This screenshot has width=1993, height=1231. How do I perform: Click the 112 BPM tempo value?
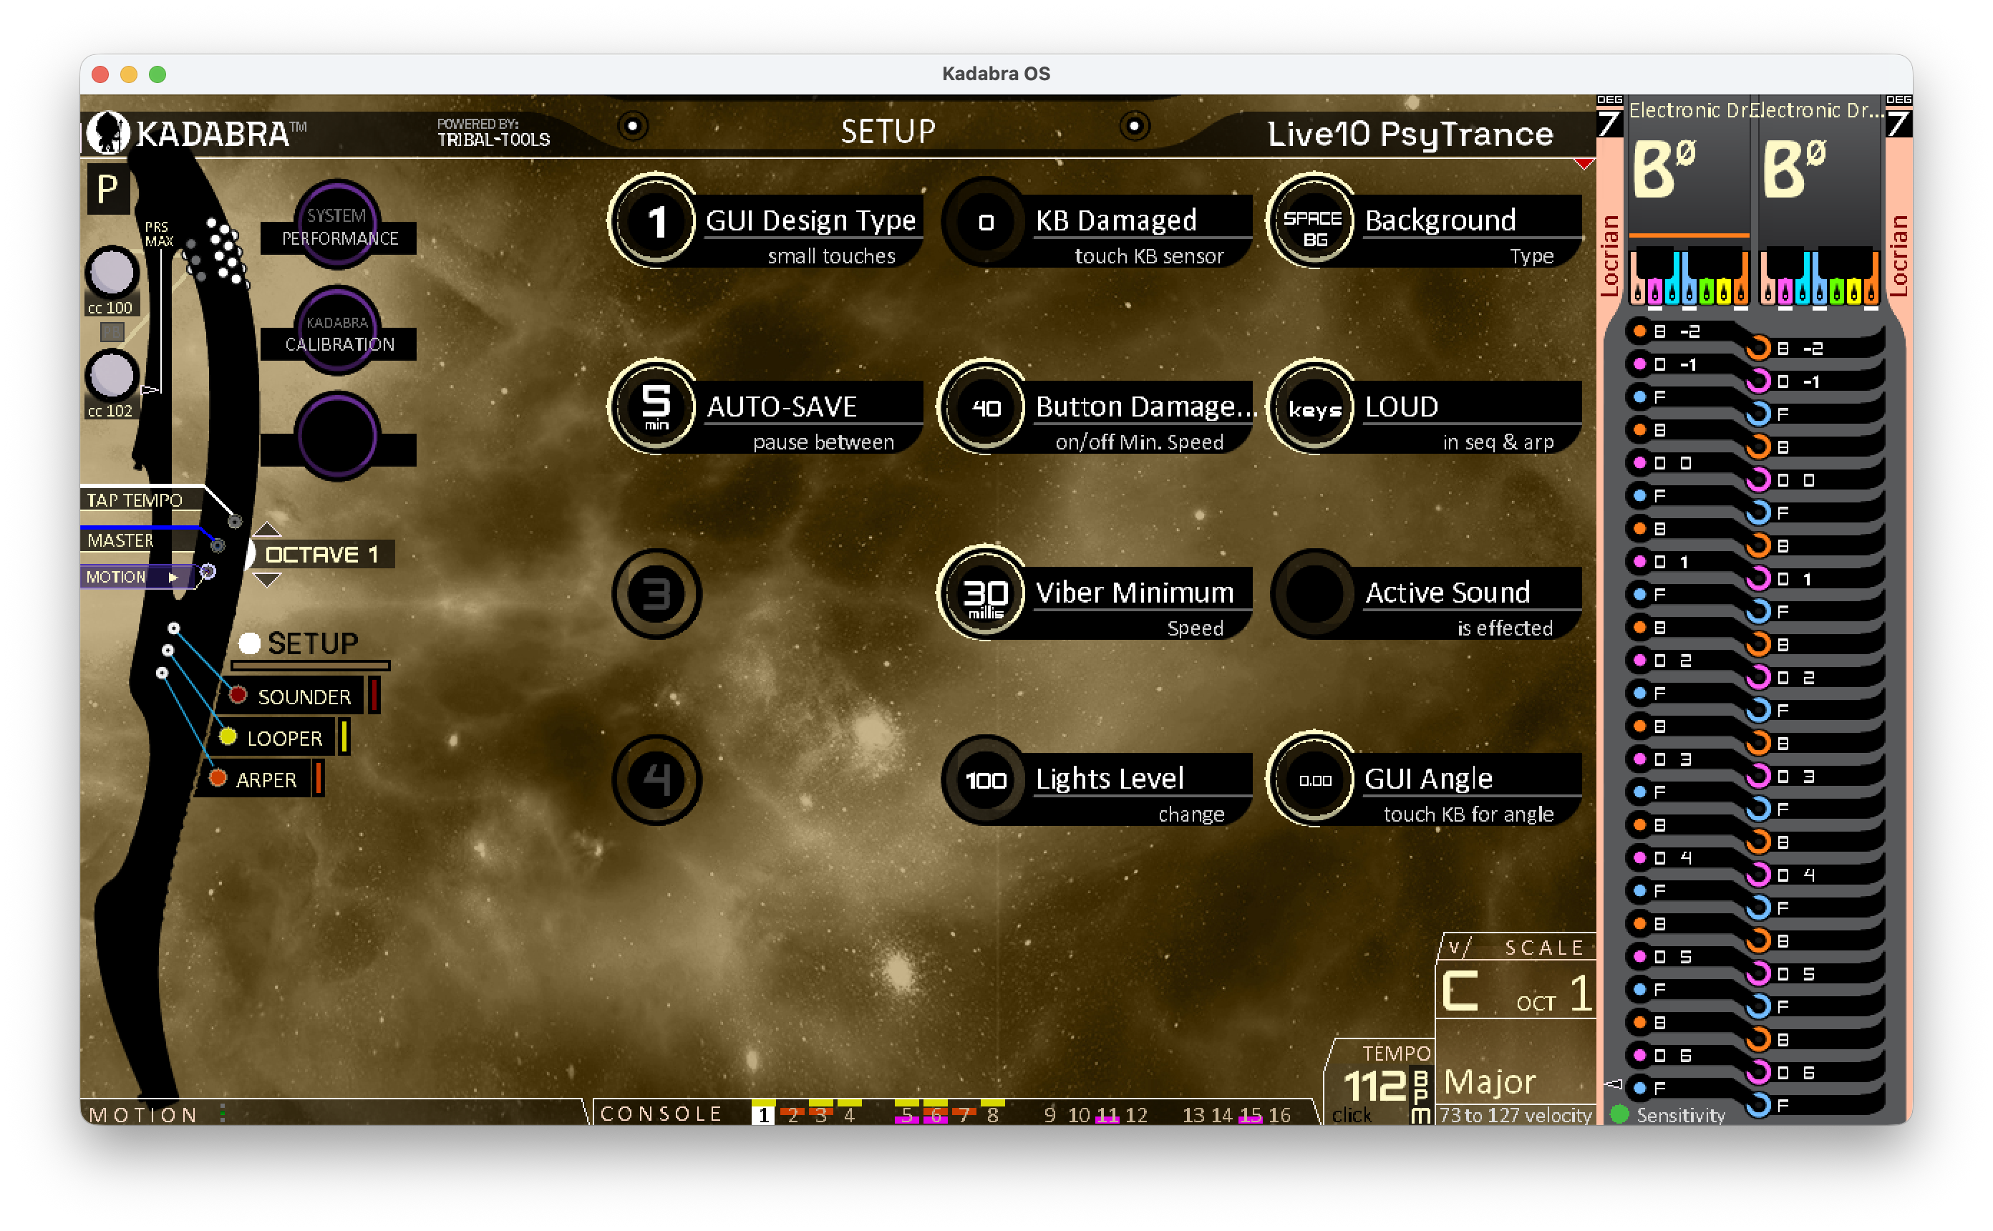(x=1374, y=1085)
